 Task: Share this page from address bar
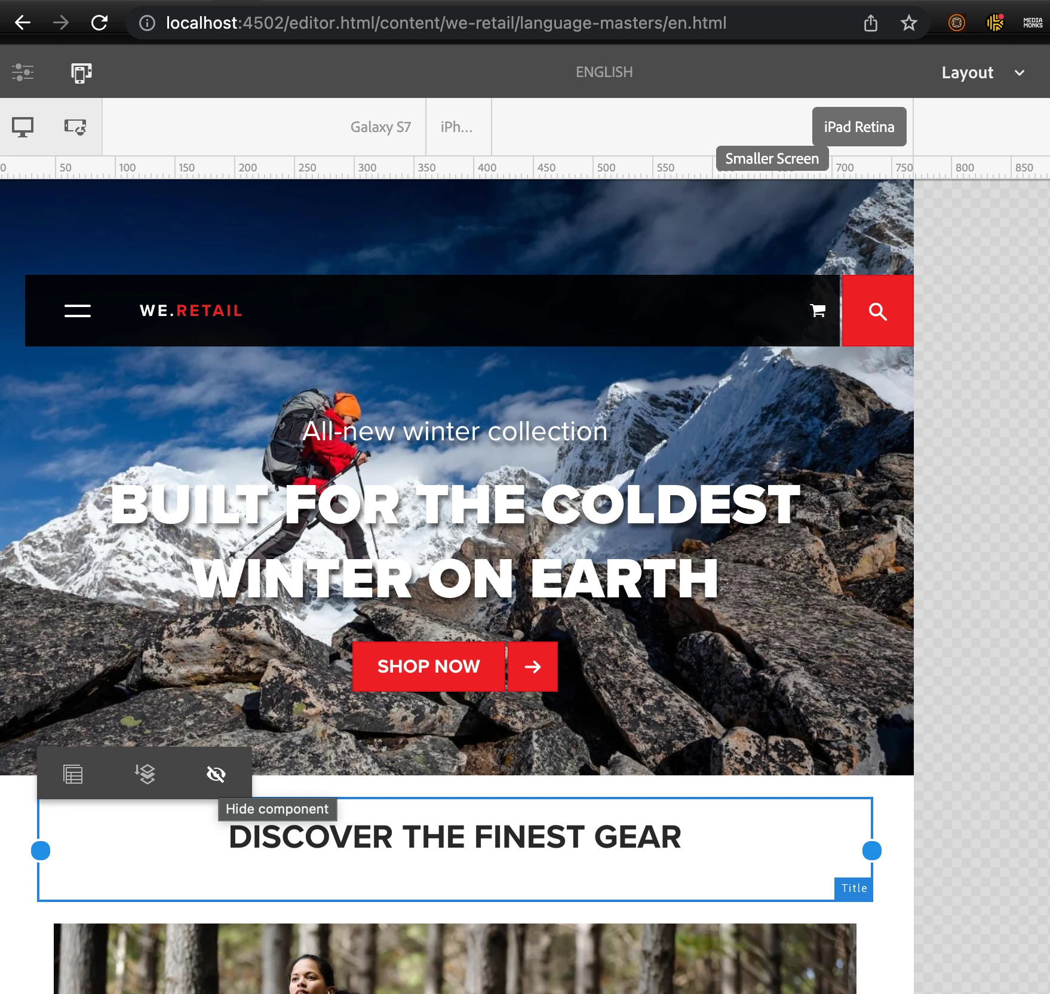(x=871, y=23)
